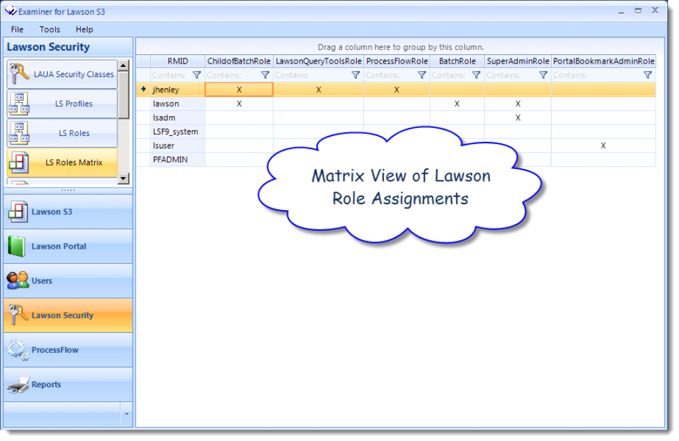
Task: Open the File menu
Action: [x=17, y=29]
